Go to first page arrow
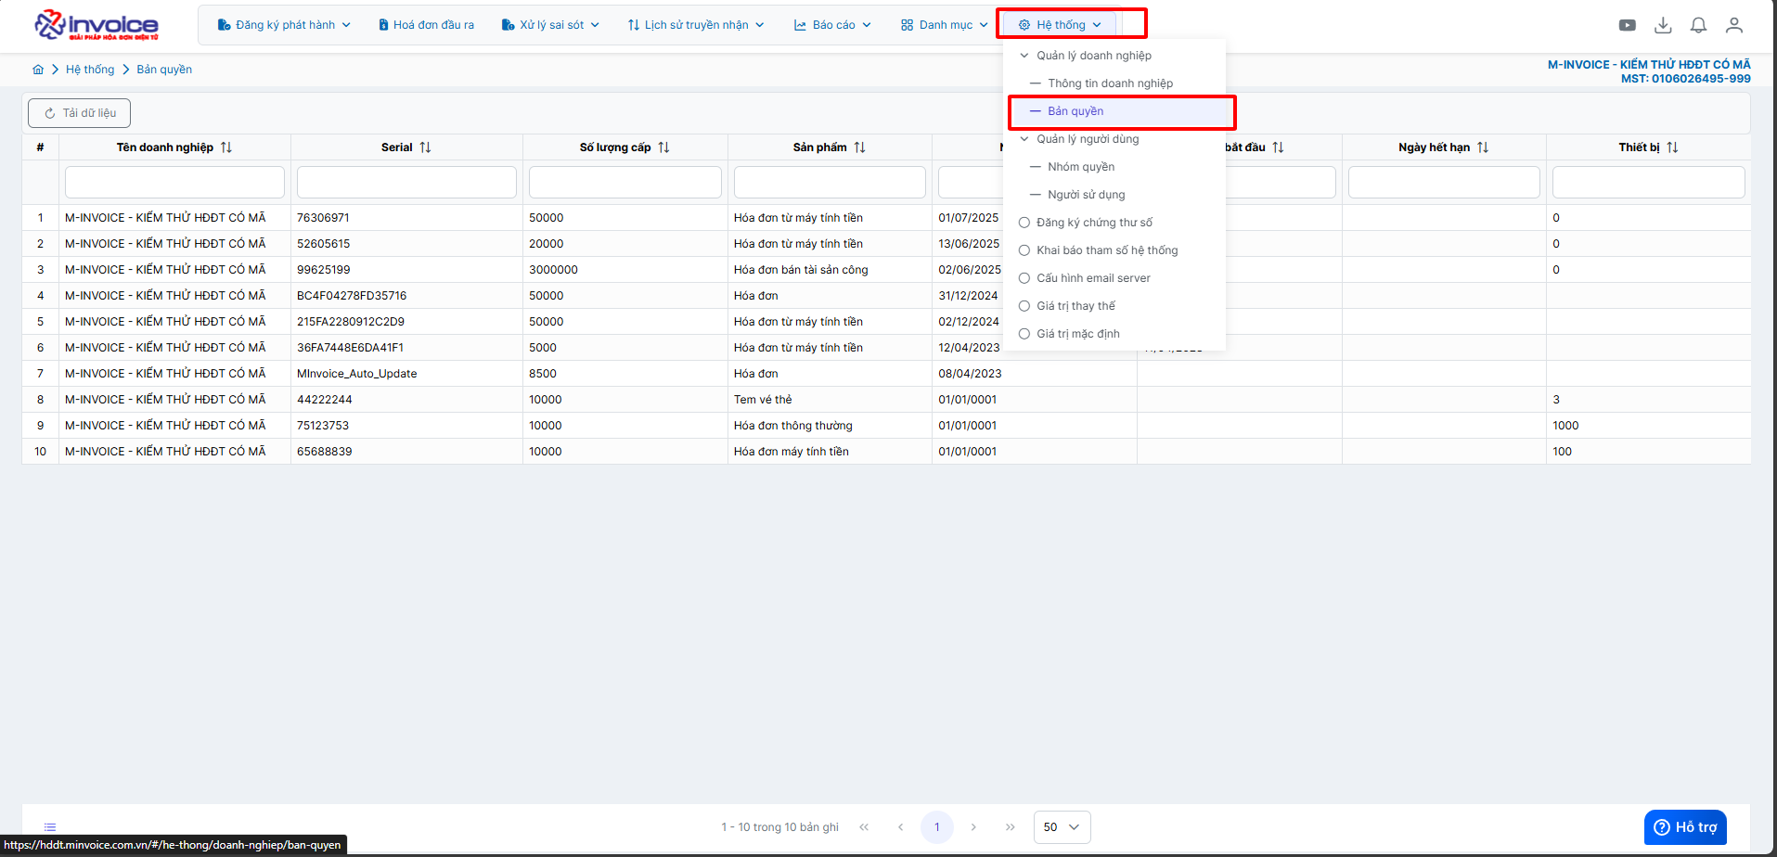Viewport: 1777px width, 857px height. (x=864, y=827)
